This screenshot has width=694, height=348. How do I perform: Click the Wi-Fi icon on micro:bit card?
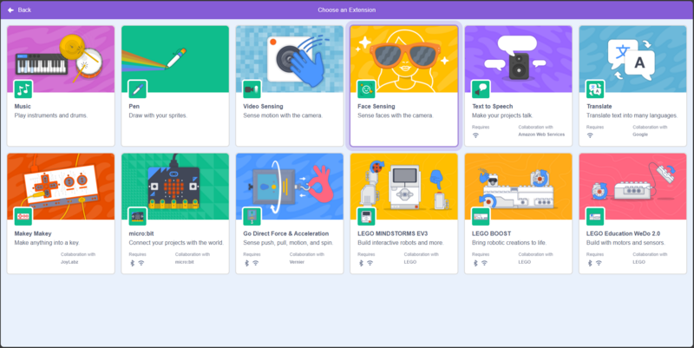[141, 263]
